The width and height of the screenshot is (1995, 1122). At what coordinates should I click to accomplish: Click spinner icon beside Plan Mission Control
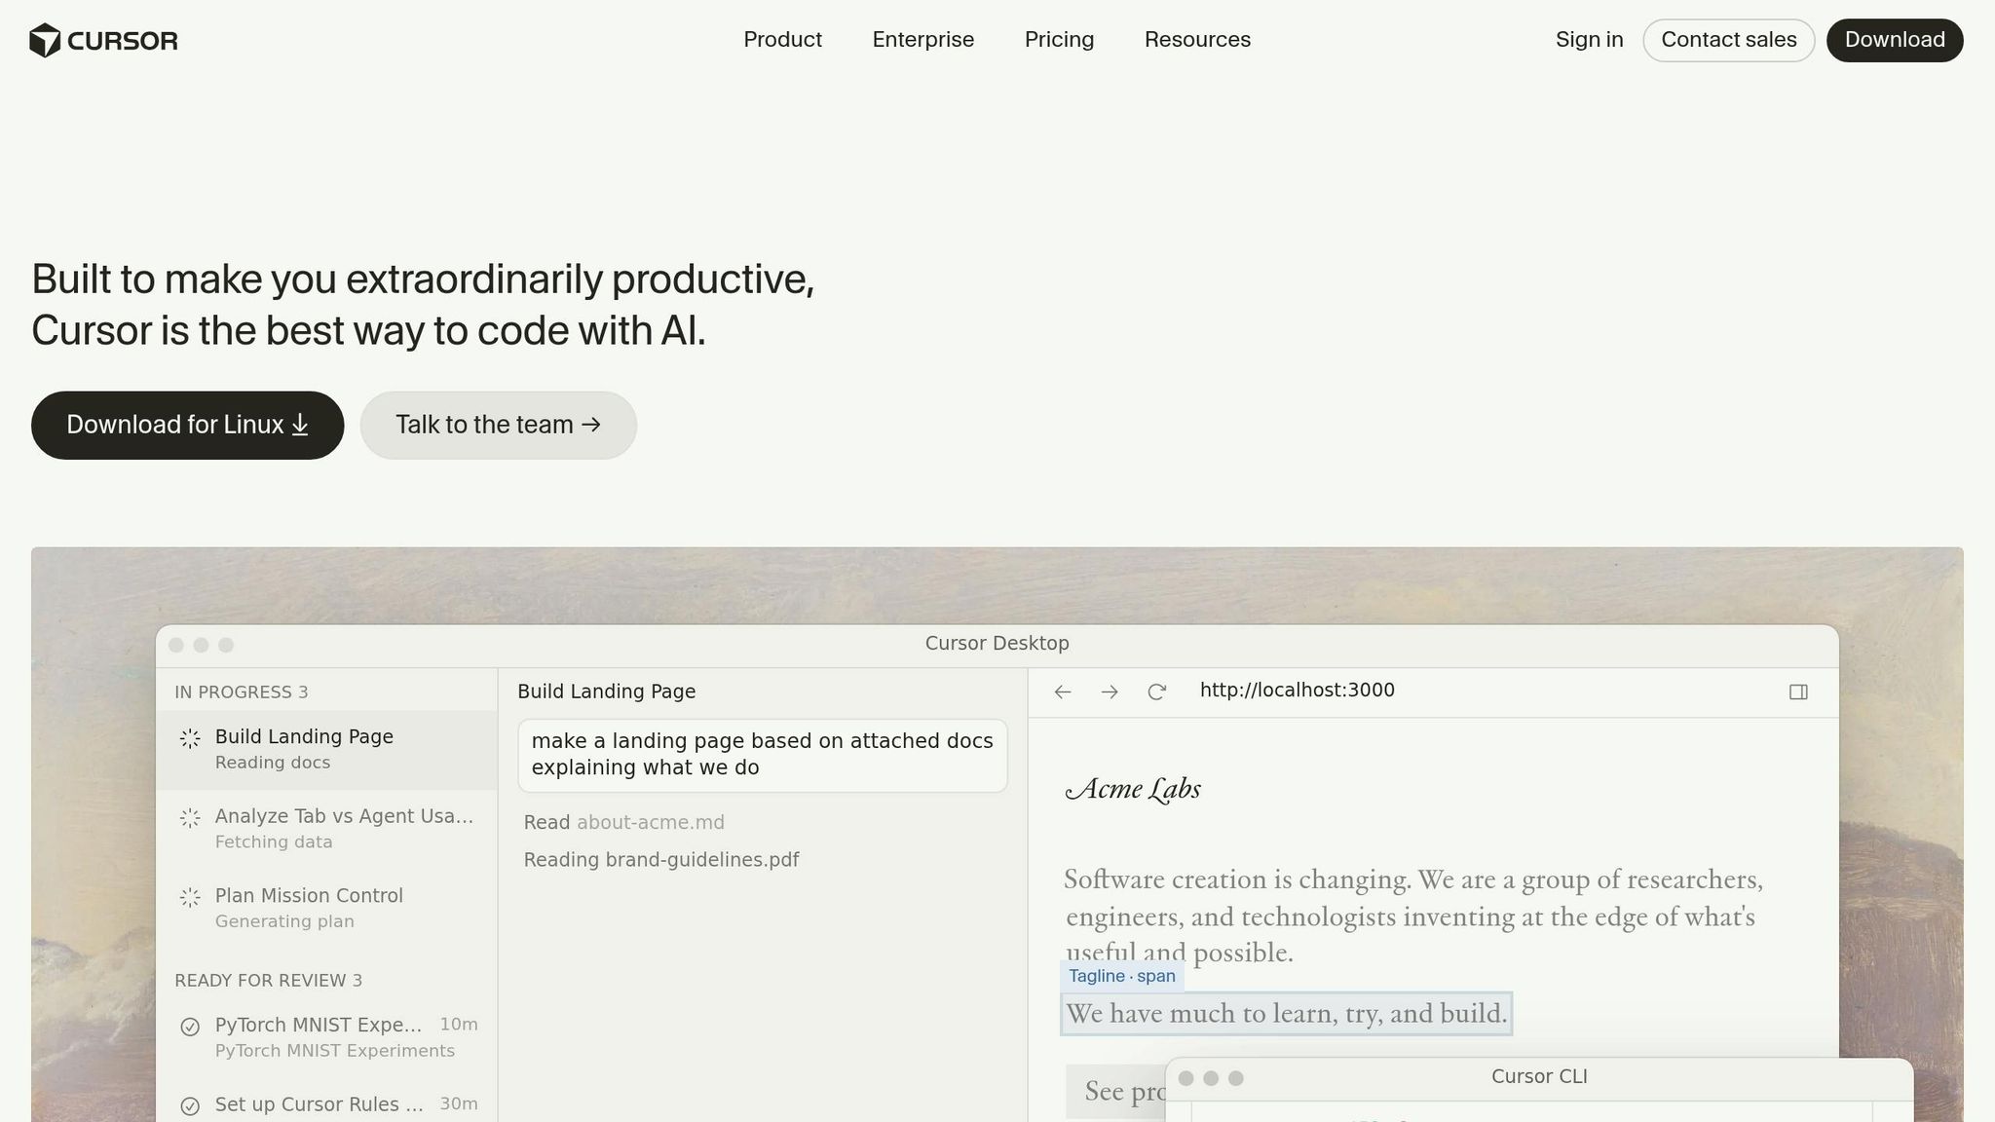click(190, 897)
